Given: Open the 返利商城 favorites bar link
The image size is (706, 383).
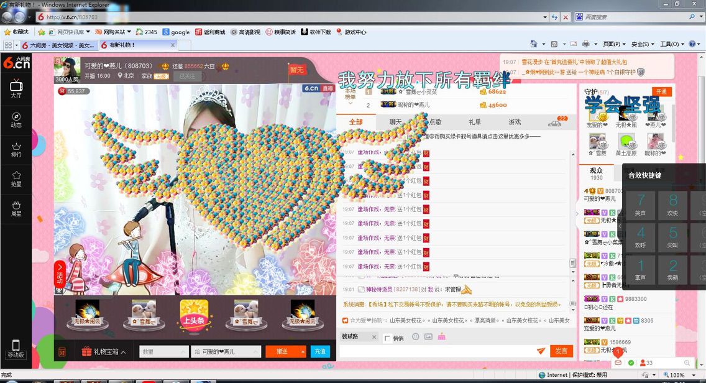Looking at the screenshot, I should coord(210,32).
